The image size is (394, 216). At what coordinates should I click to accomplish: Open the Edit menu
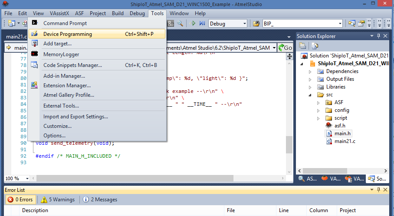(x=23, y=13)
